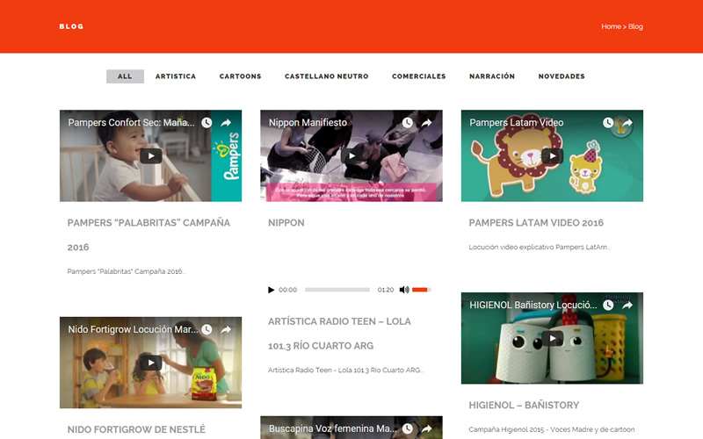The height and width of the screenshot is (439, 703).
Task: Start the audio player for Artística Radio Teen
Action: point(272,290)
